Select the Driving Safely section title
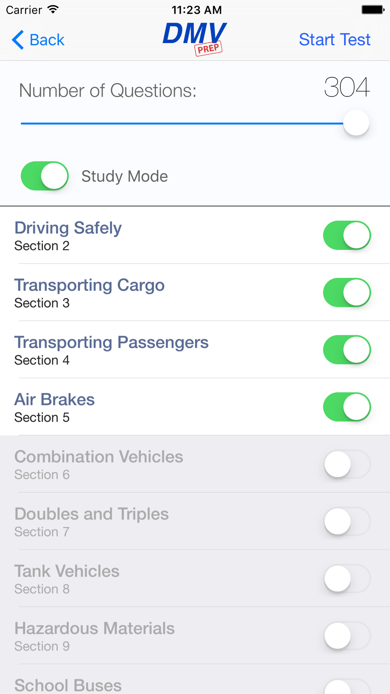Image resolution: width=390 pixels, height=694 pixels. click(68, 228)
